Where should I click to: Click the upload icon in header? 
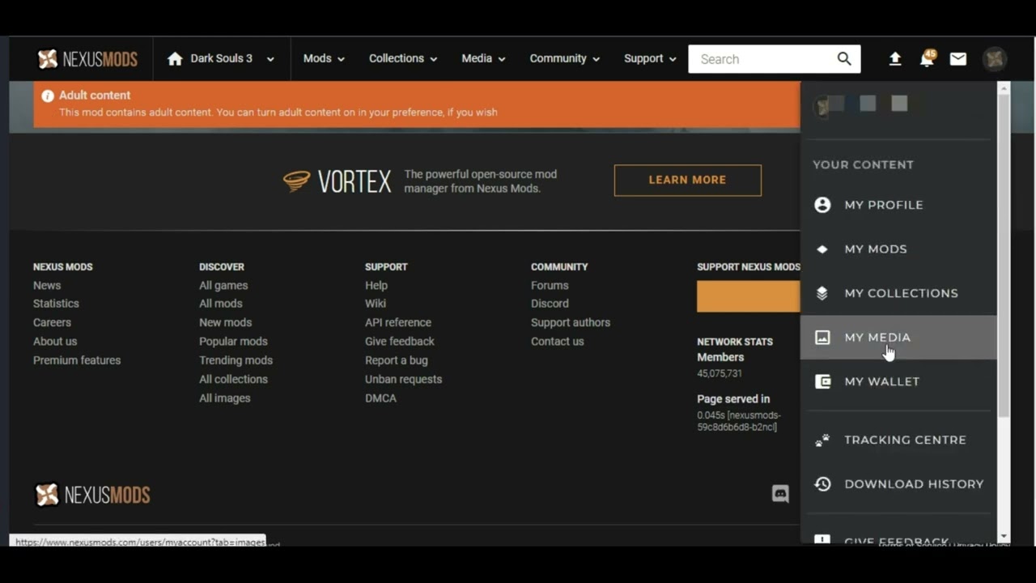[x=895, y=59]
